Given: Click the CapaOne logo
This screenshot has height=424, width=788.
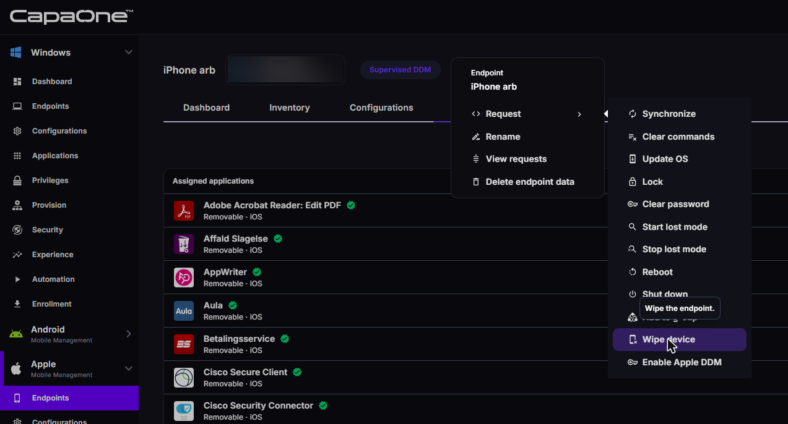Looking at the screenshot, I should (71, 16).
